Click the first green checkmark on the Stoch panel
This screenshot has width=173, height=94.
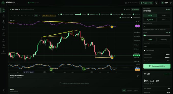pos(51,70)
